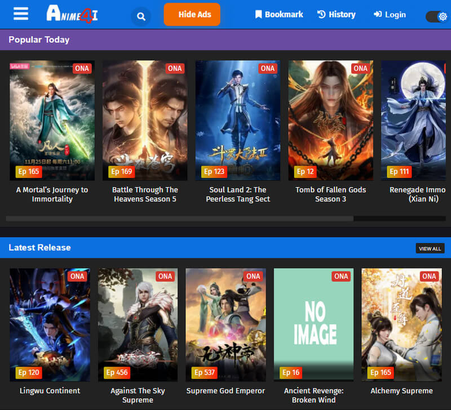Screen dimensions: 451x410
Task: Click the Anime4i site logo
Action: coord(72,14)
